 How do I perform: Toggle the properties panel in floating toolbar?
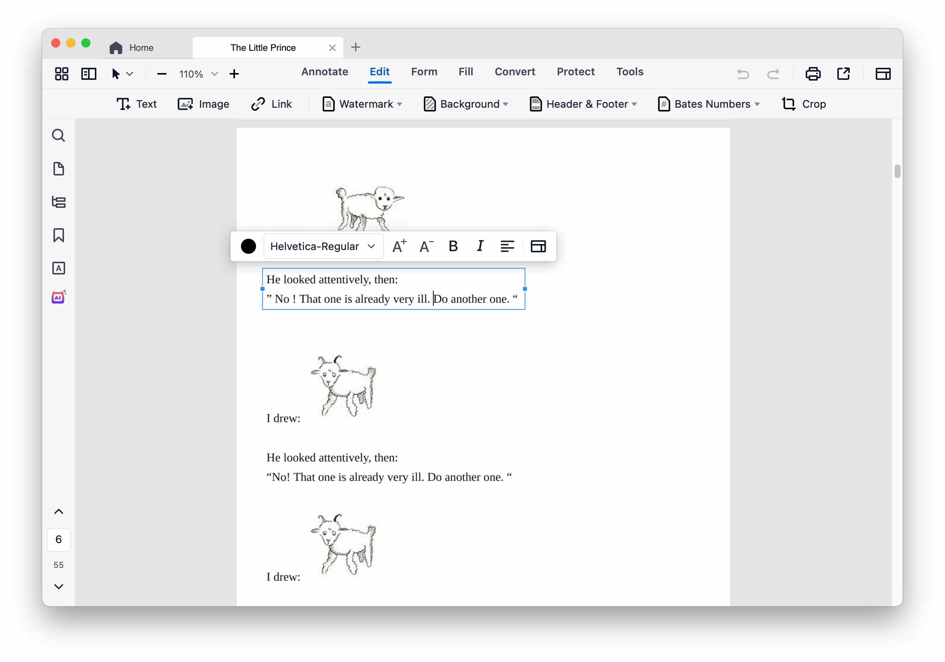pos(538,246)
